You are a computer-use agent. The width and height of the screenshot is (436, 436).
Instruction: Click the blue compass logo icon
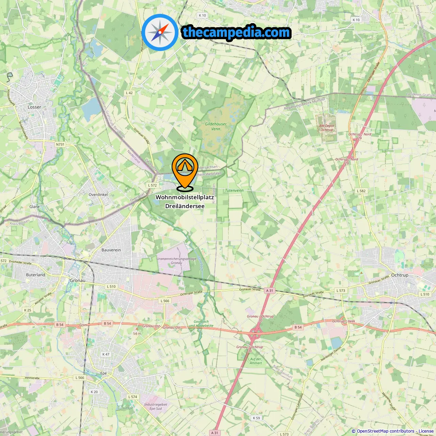(x=160, y=33)
